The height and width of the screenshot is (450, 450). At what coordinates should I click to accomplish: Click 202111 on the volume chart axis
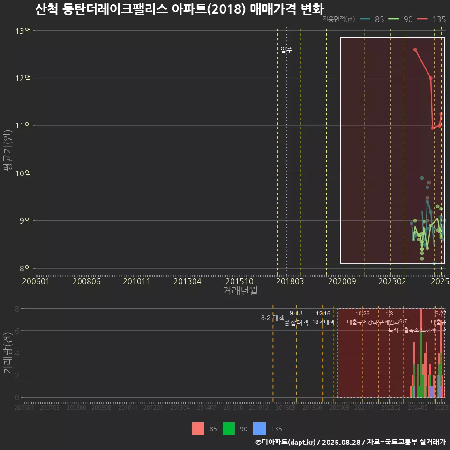coord(364,407)
